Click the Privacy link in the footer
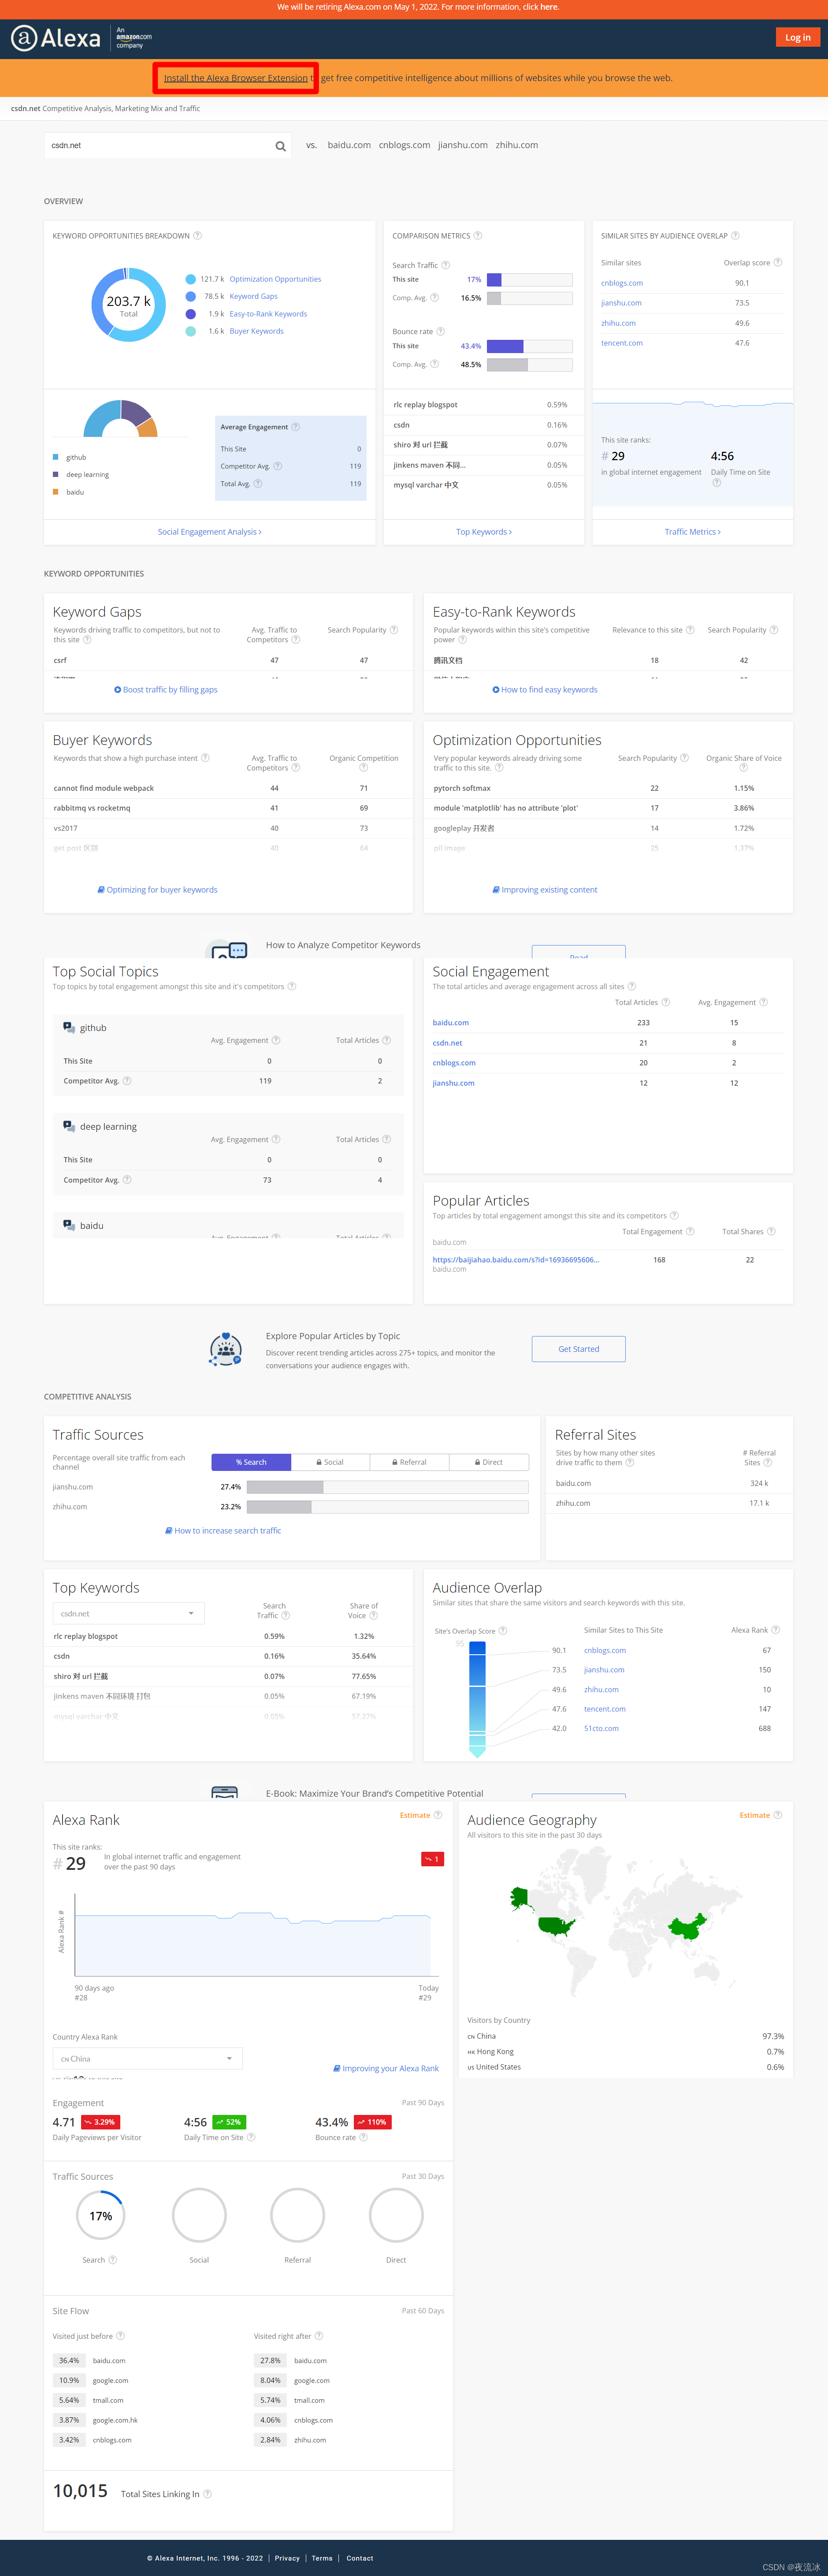This screenshot has width=828, height=2576. pos(287,2559)
